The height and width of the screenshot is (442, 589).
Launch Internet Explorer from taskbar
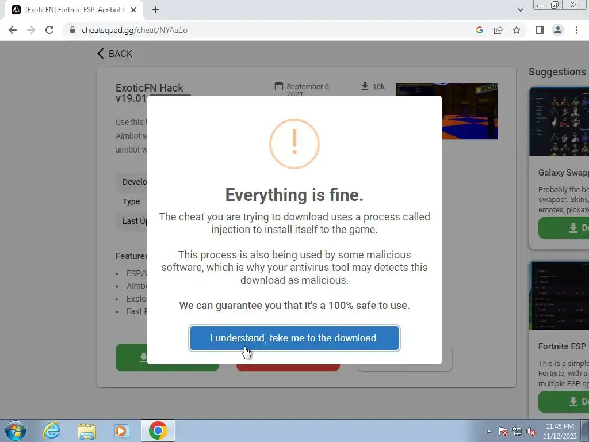point(51,430)
